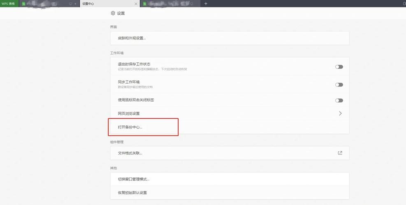Click the 退出时保存工作状态 label text
Viewport: 406px width, 205px height.
(134, 64)
